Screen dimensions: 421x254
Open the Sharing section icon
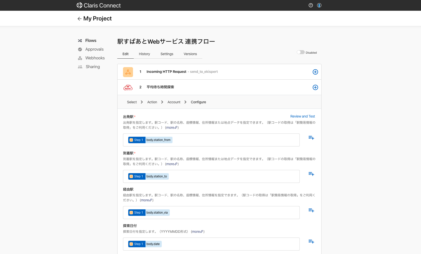coord(80,67)
